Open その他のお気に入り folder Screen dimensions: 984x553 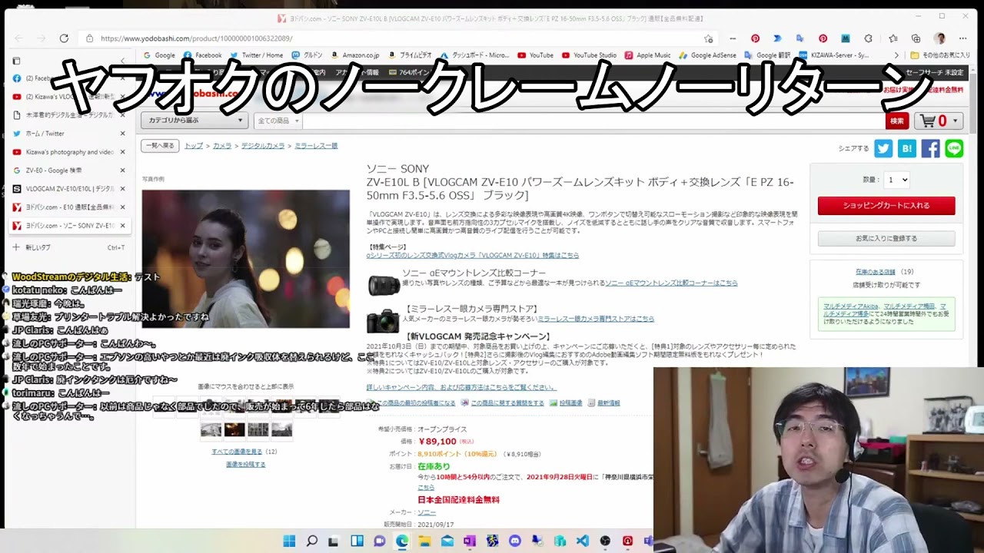point(939,55)
